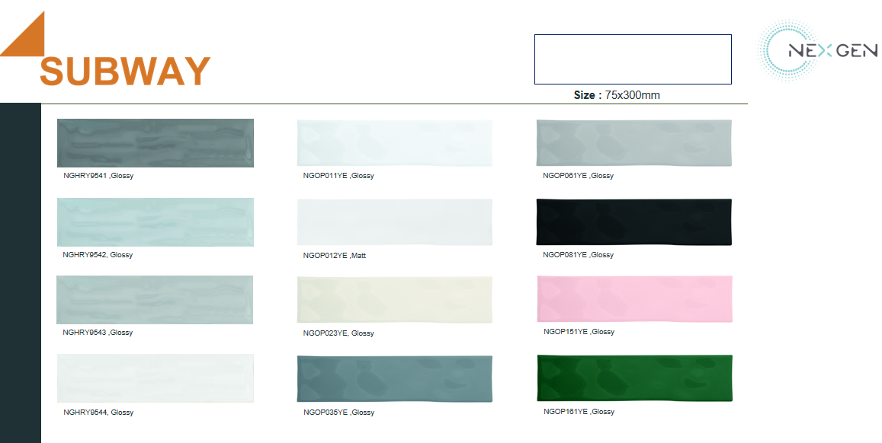Select the NGHRY9541 dark grey tile
This screenshot has height=443, width=882.
156,143
